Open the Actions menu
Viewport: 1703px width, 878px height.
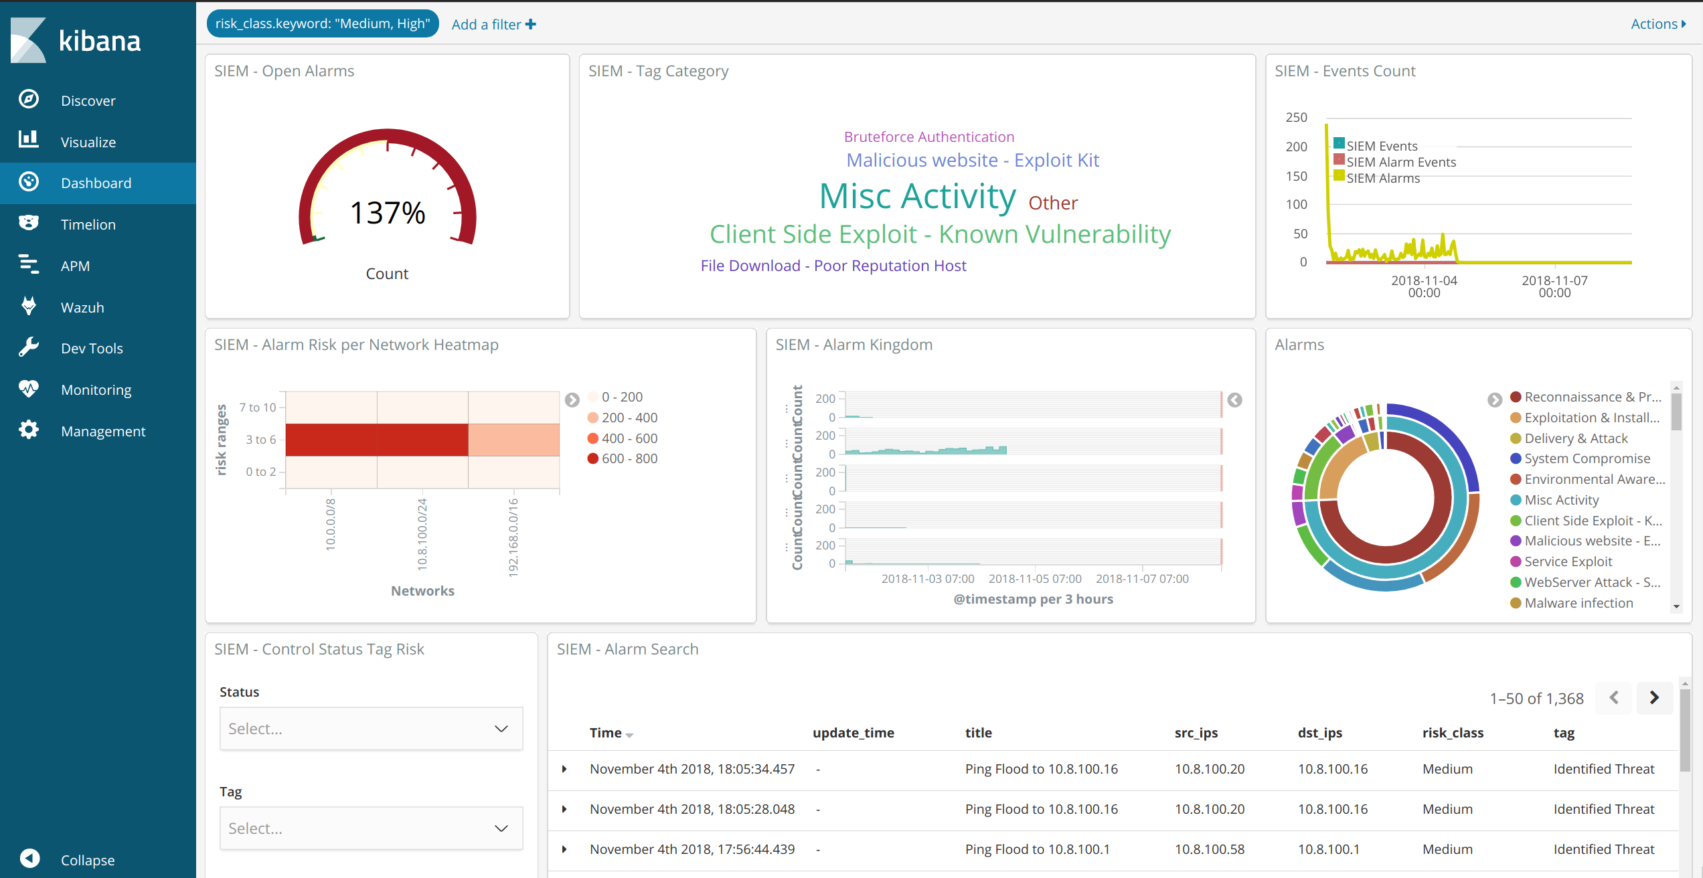tap(1657, 24)
